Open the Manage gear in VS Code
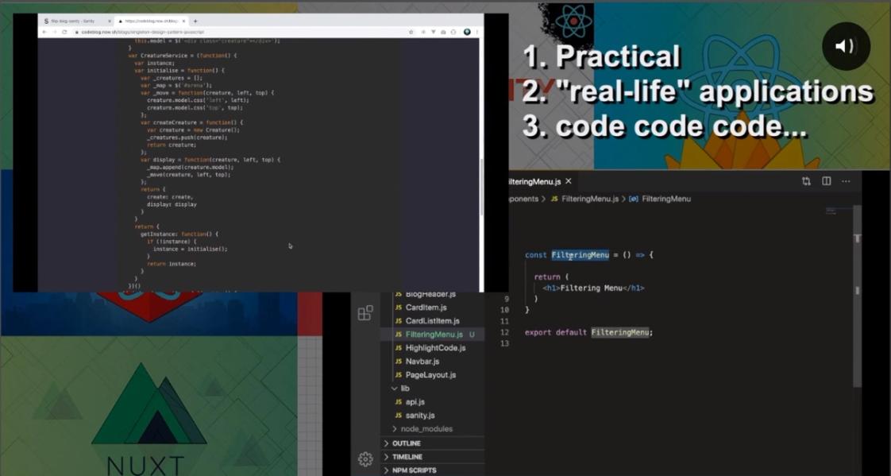The width and height of the screenshot is (891, 476). coord(365,459)
